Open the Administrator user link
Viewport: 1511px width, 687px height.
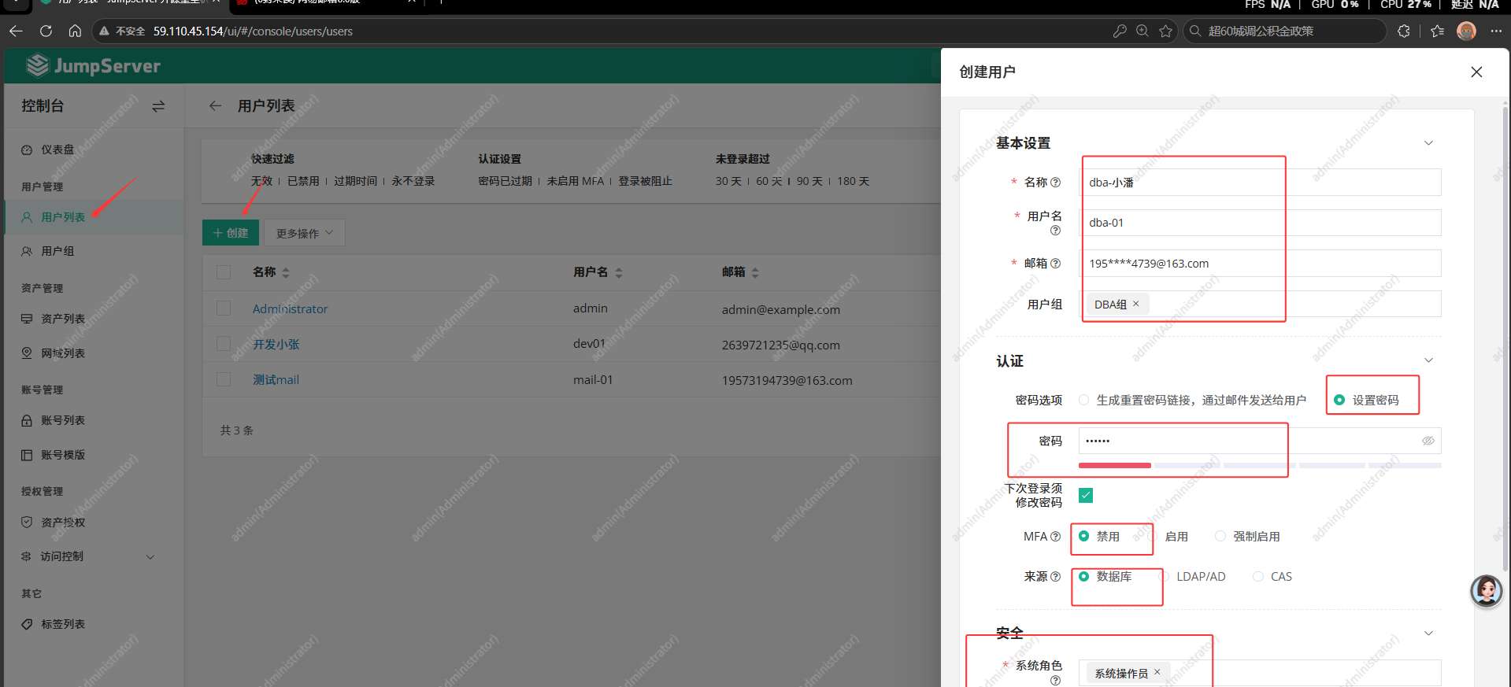click(x=290, y=308)
